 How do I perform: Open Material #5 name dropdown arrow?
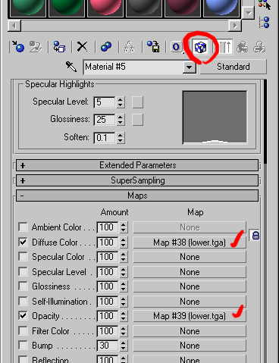(190, 67)
